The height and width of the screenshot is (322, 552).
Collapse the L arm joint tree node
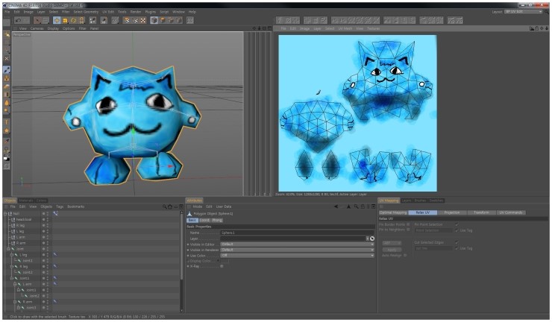click(x=15, y=284)
